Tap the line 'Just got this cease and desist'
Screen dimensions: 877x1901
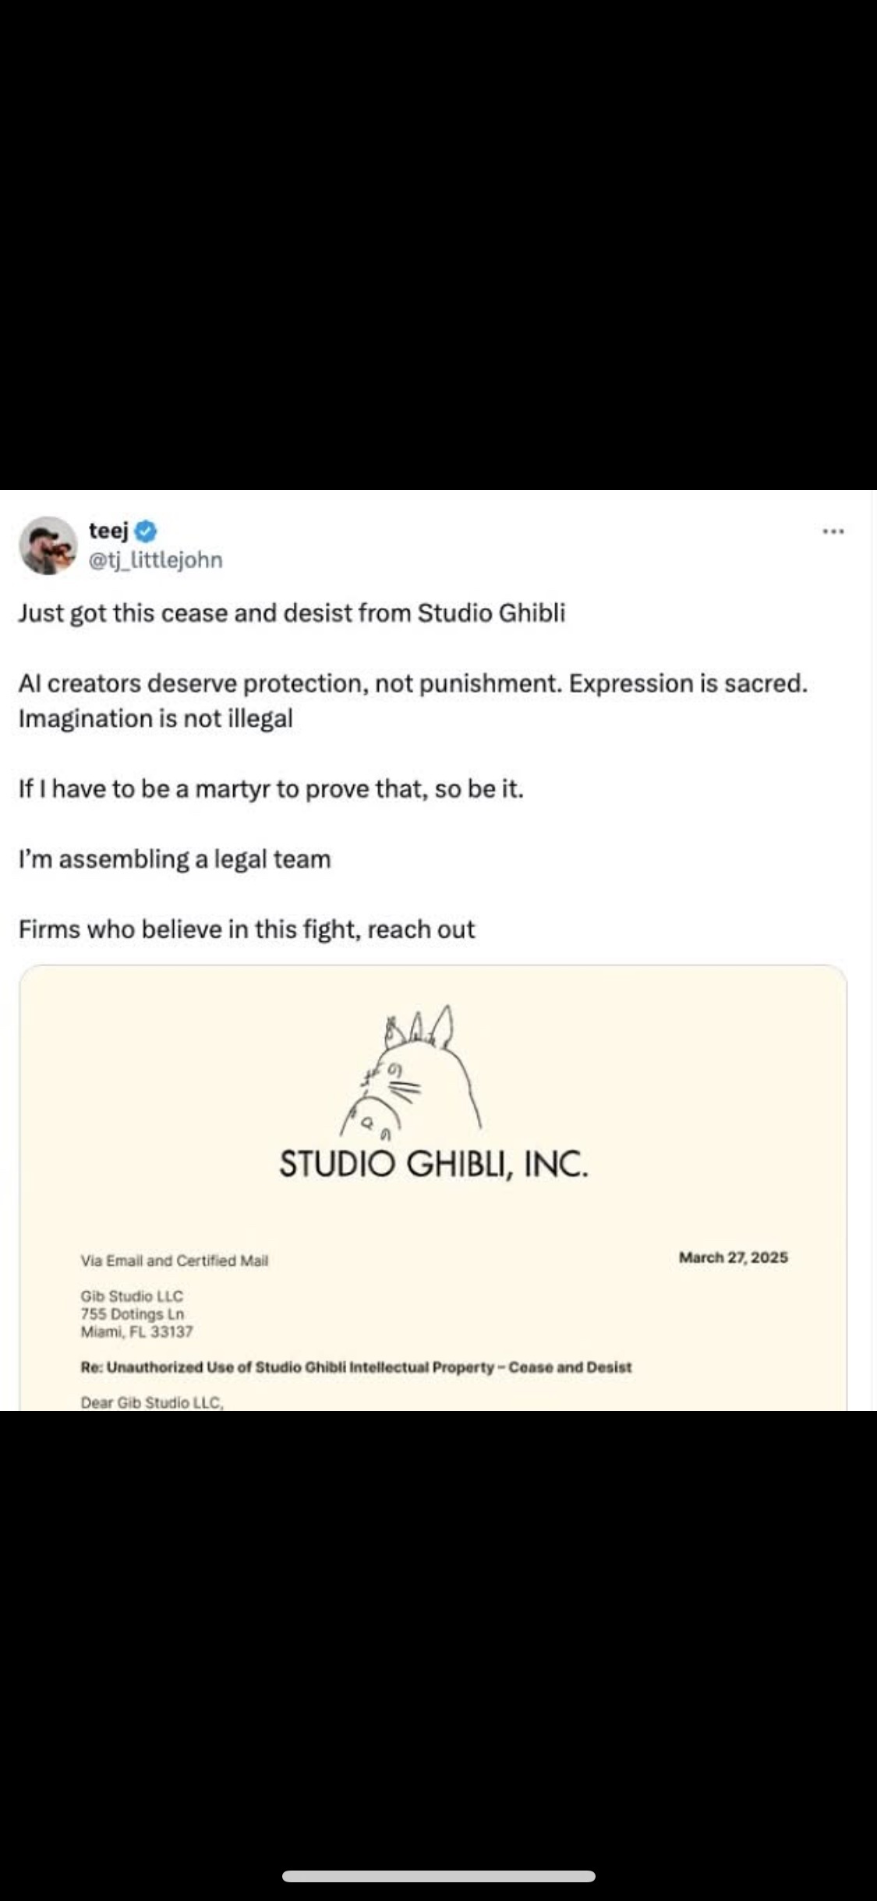pyautogui.click(x=292, y=613)
